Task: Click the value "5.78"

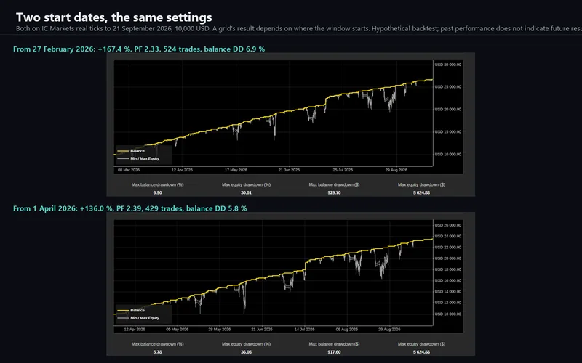Action: click(157, 352)
